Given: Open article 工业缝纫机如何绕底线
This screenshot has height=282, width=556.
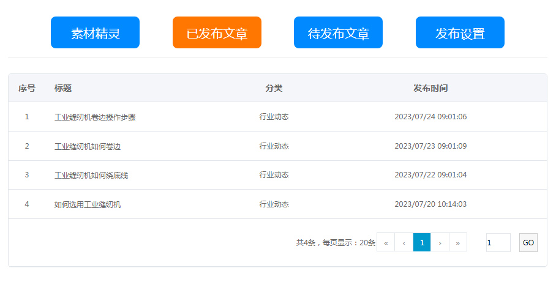Looking at the screenshot, I should point(91,175).
